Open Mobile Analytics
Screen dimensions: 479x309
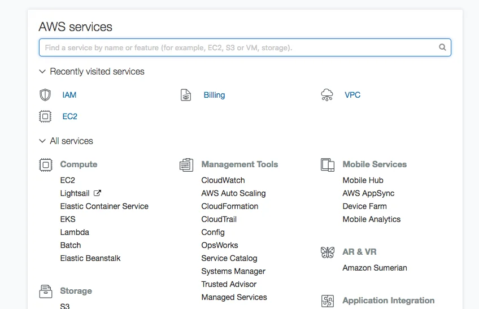click(372, 219)
